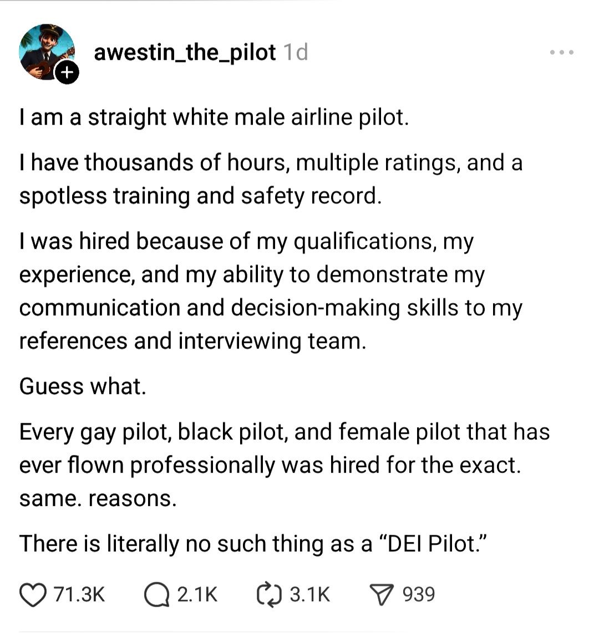The height and width of the screenshot is (634, 599).
Task: Tap the 3.1K reposts count
Action: (309, 594)
